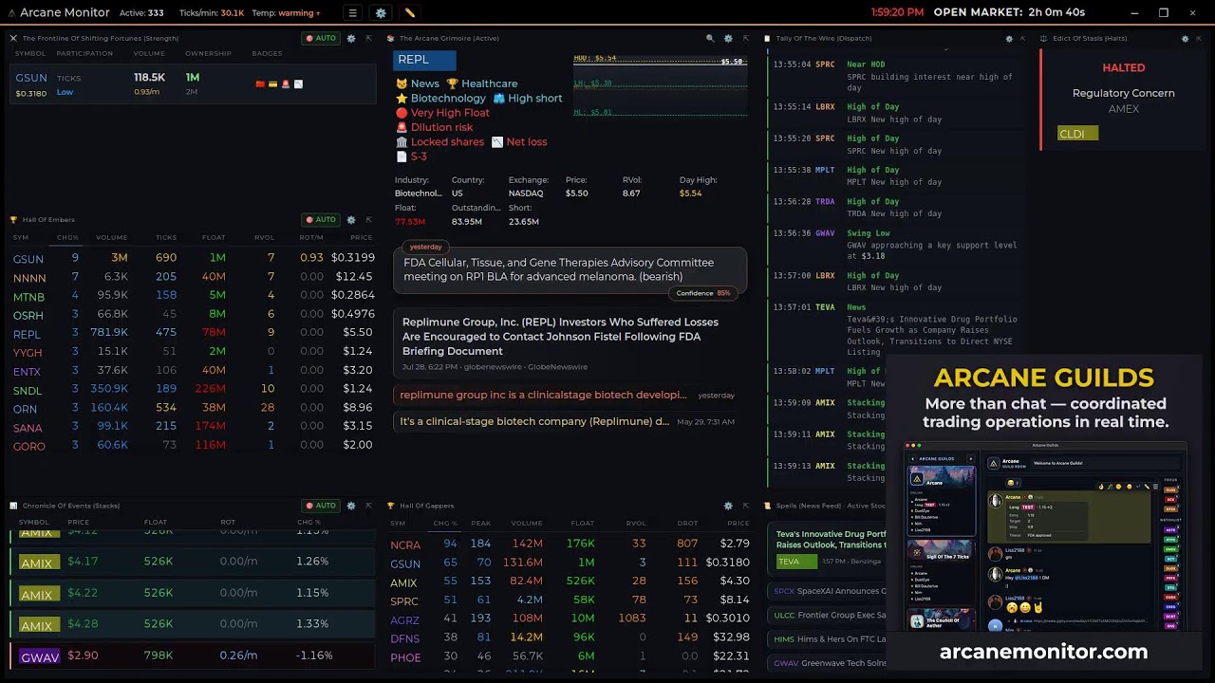Open the hamburger menu in top bar
This screenshot has width=1215, height=683.
(x=352, y=13)
